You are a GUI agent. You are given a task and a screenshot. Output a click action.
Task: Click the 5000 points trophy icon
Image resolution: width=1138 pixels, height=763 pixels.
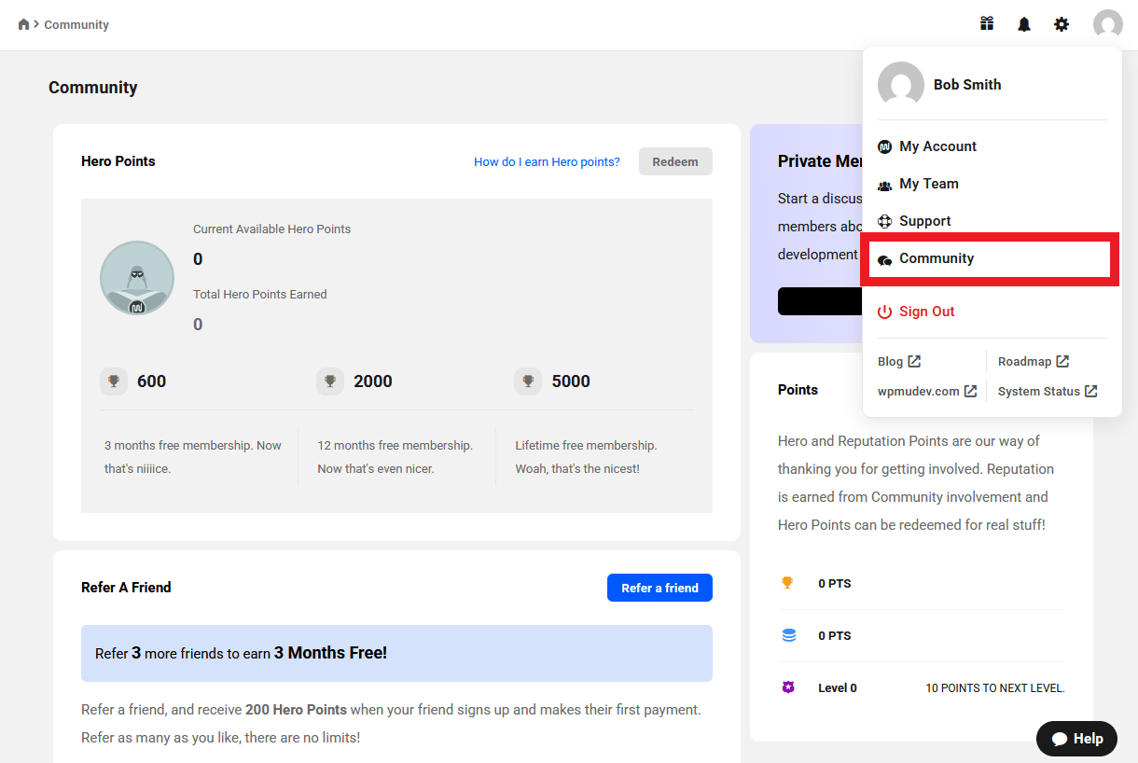point(528,381)
